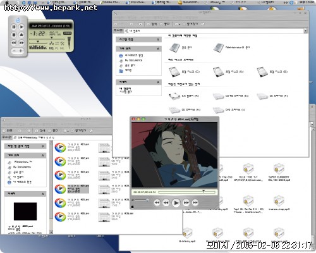Select the #02.avi video file

(71, 161)
